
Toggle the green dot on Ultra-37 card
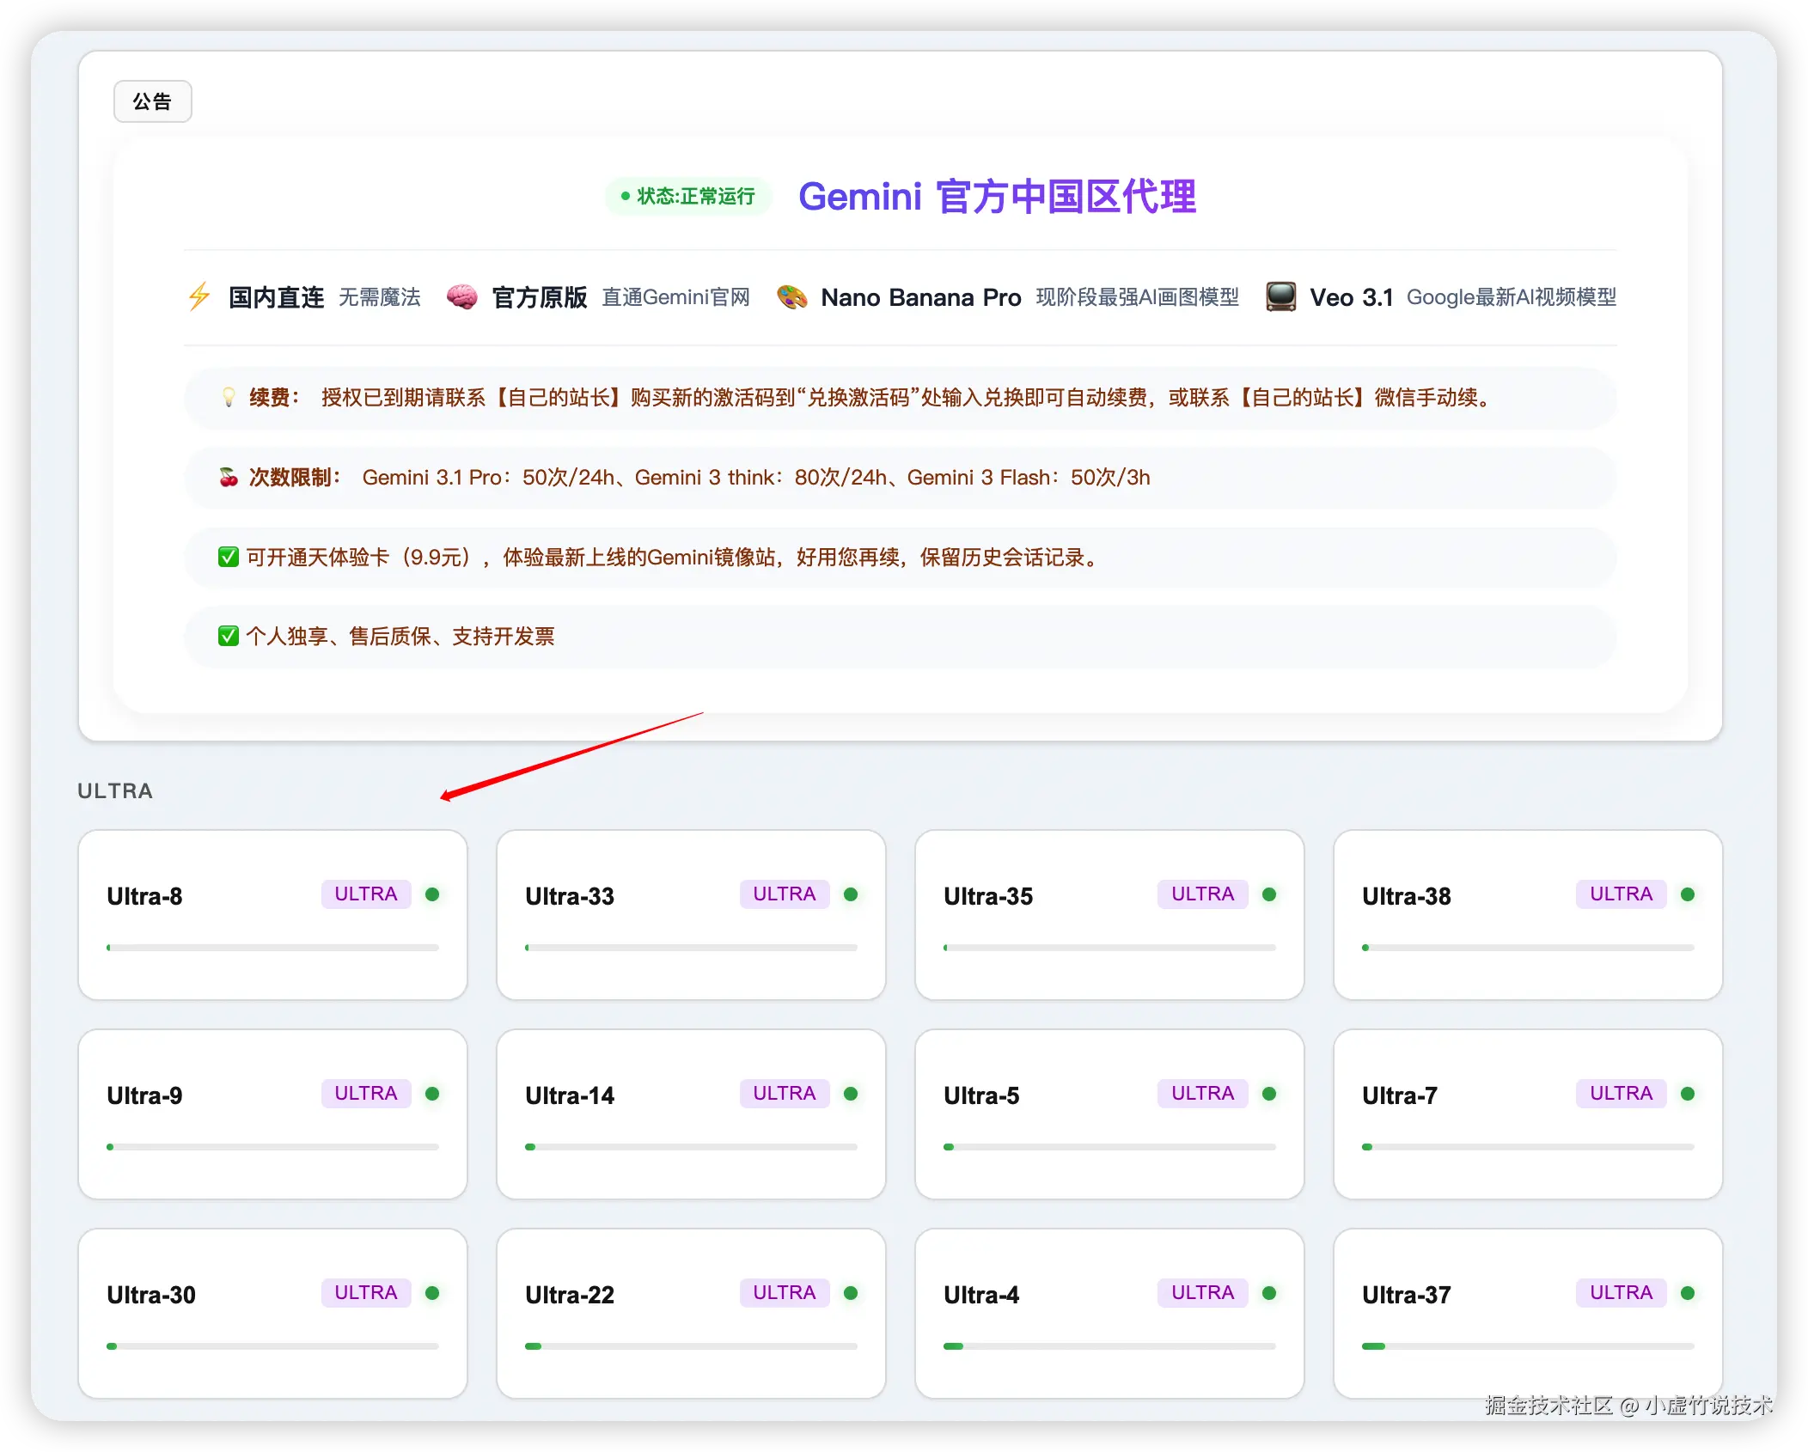point(1688,1293)
